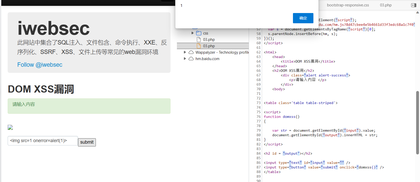This screenshot has height=182, width=420.
Task: Click the submit button on the page
Action: pyautogui.click(x=87, y=142)
